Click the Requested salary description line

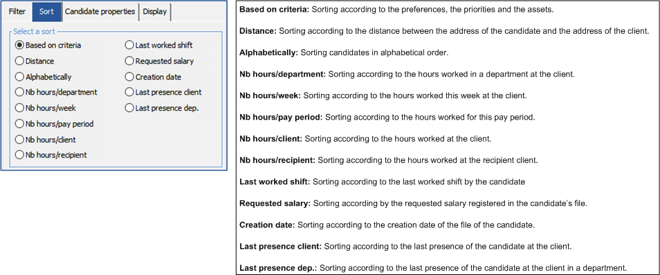[x=413, y=204]
